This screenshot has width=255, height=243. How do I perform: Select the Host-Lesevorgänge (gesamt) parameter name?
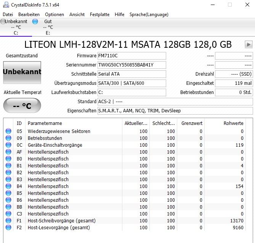59,227
